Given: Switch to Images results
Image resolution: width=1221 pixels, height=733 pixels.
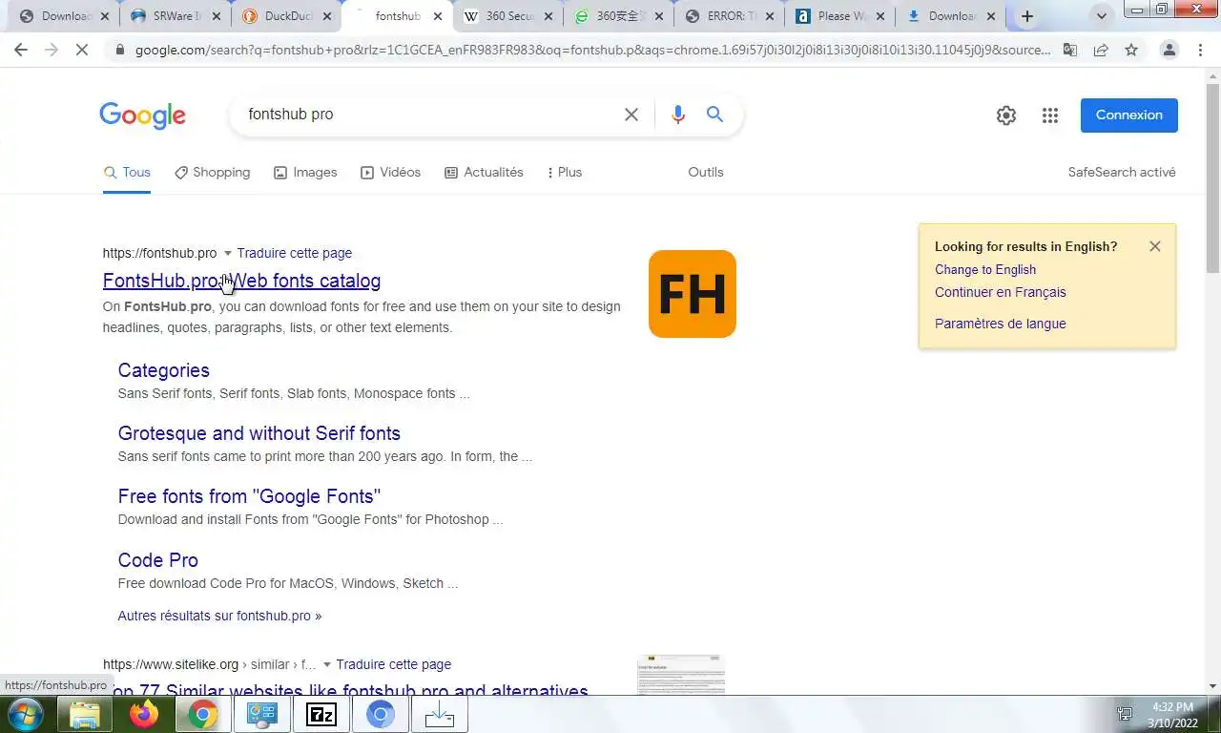Looking at the screenshot, I should pos(305,172).
